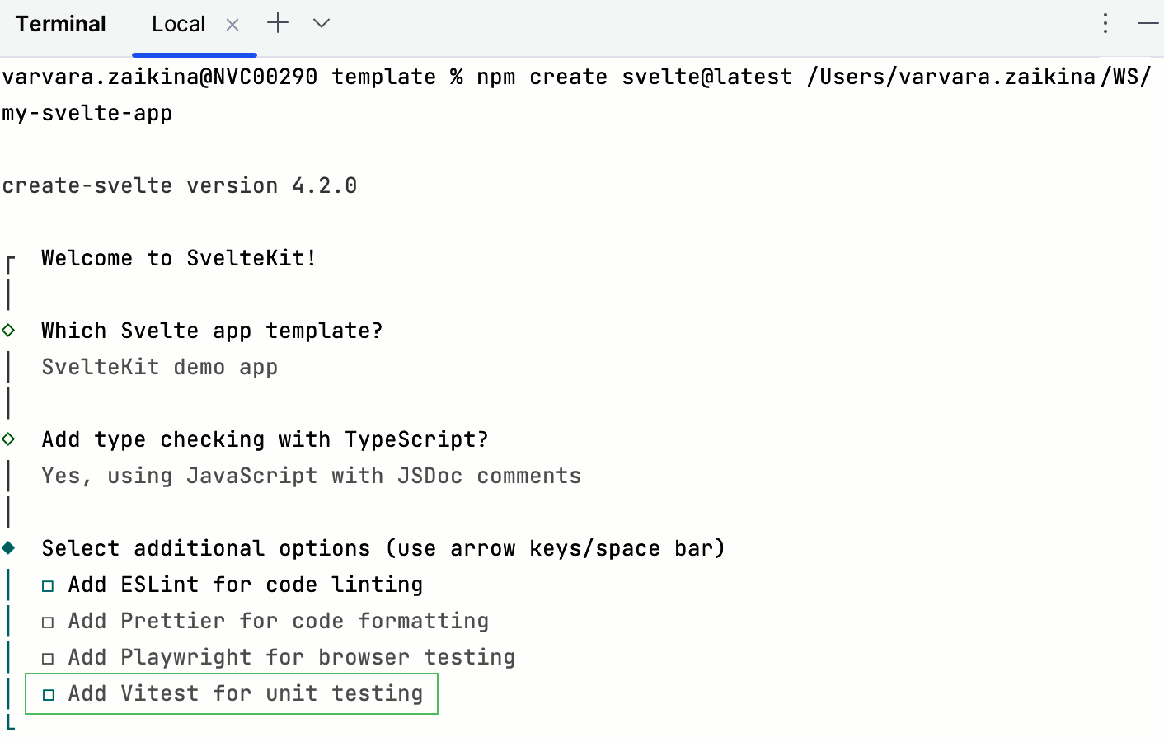Image resolution: width=1164 pixels, height=742 pixels.
Task: Check the ESLint option checkbox
Action: tap(48, 586)
